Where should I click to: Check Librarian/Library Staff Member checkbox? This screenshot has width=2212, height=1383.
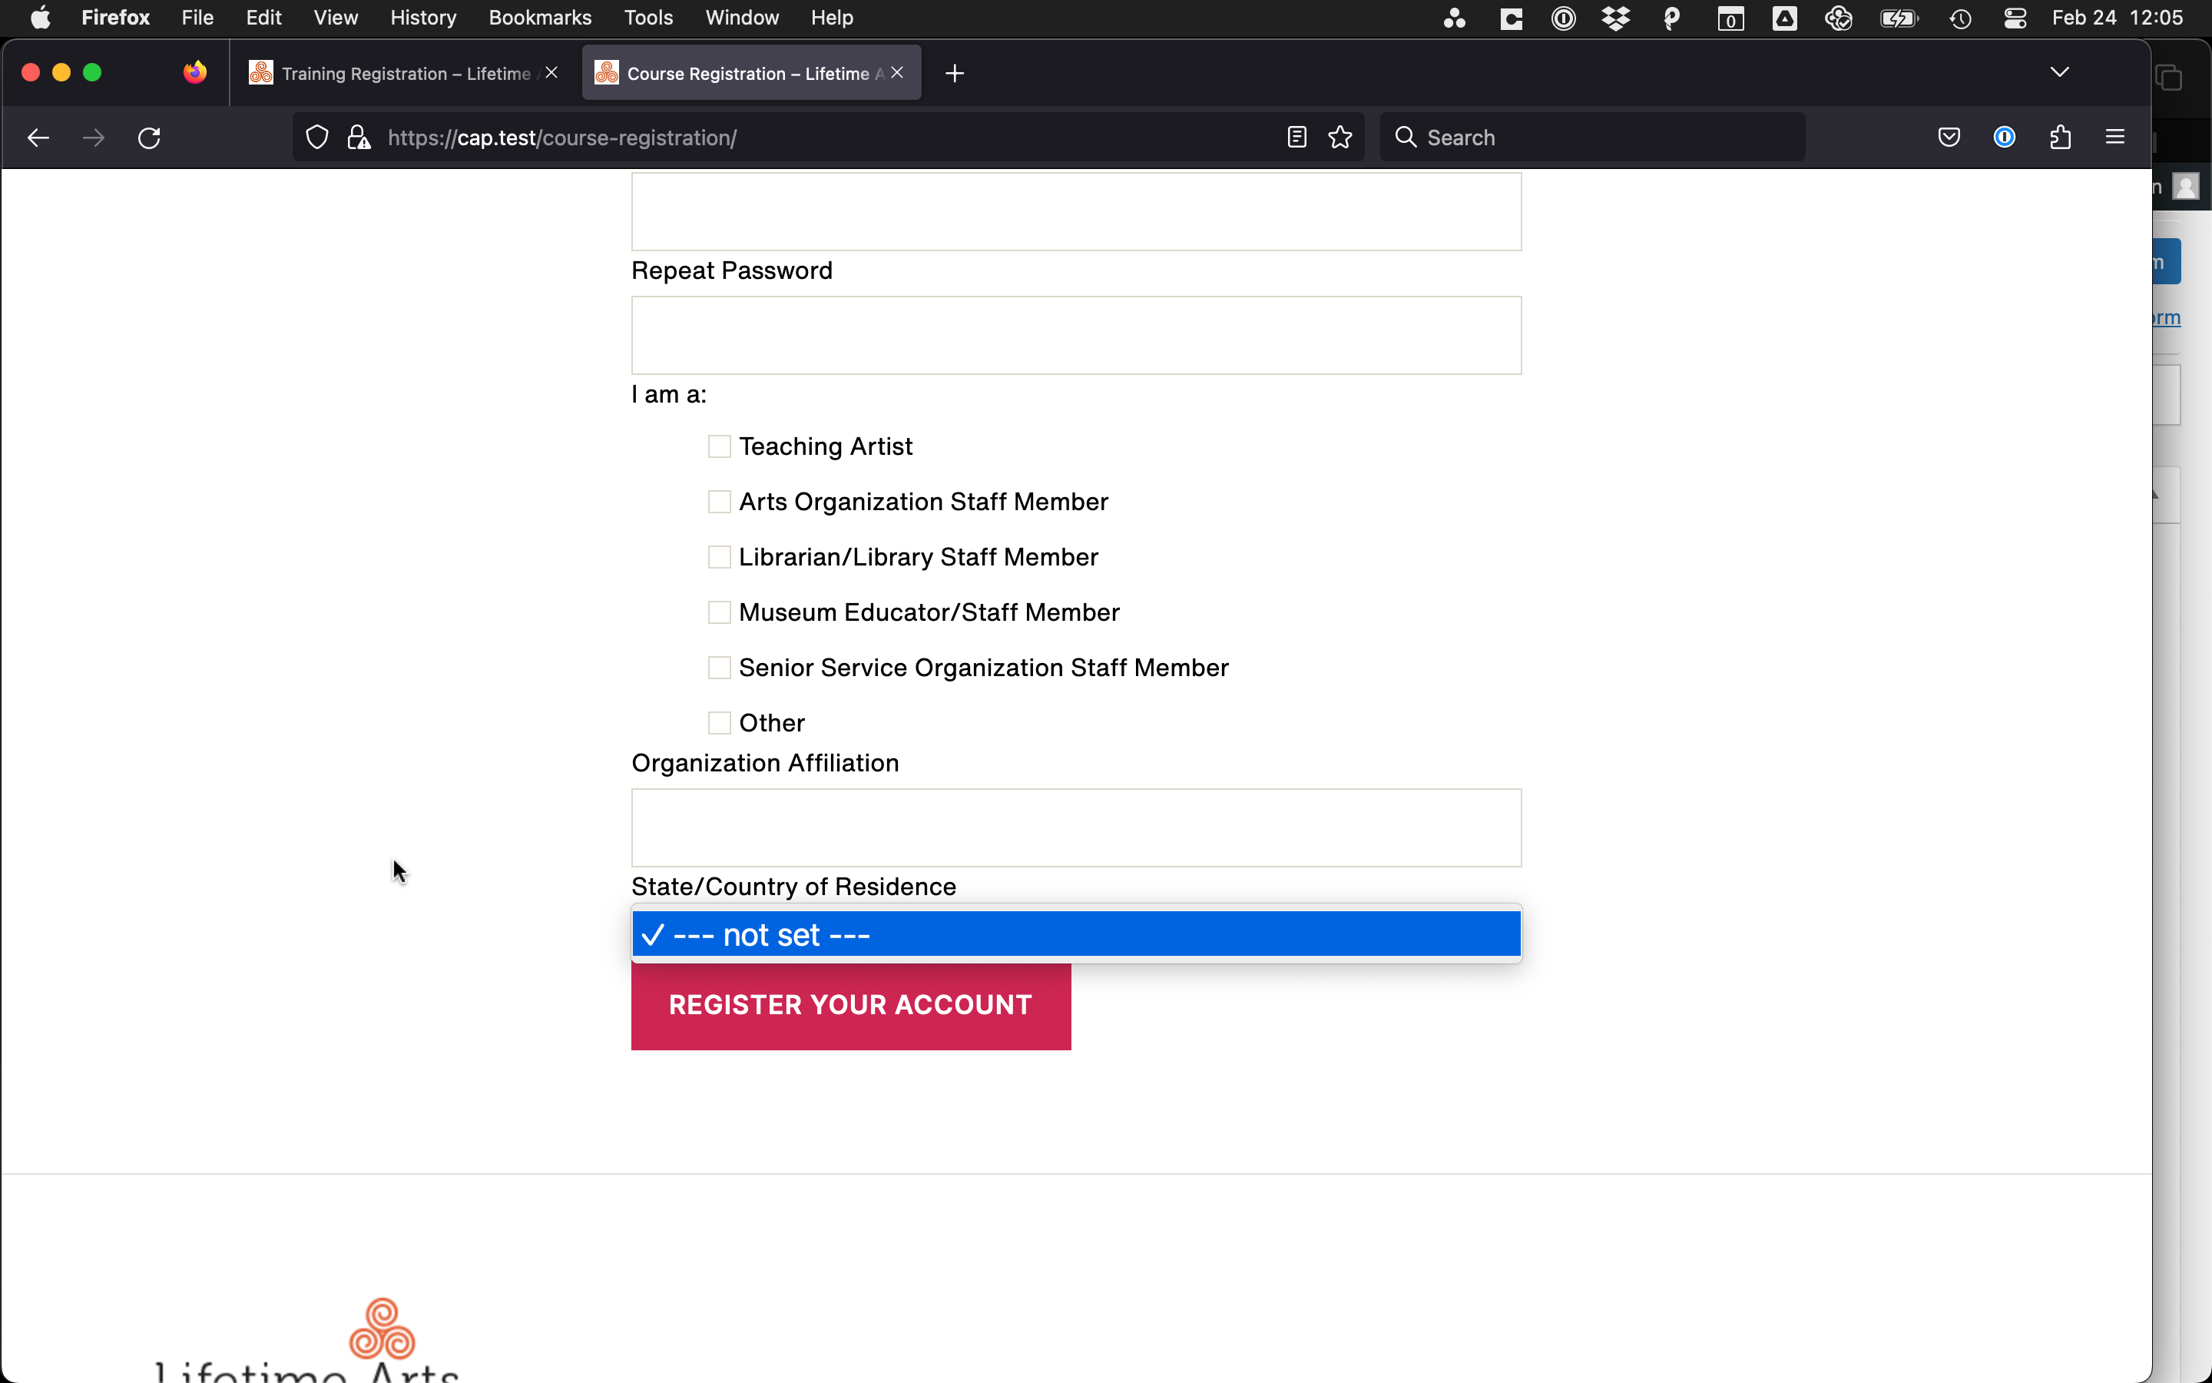(720, 557)
